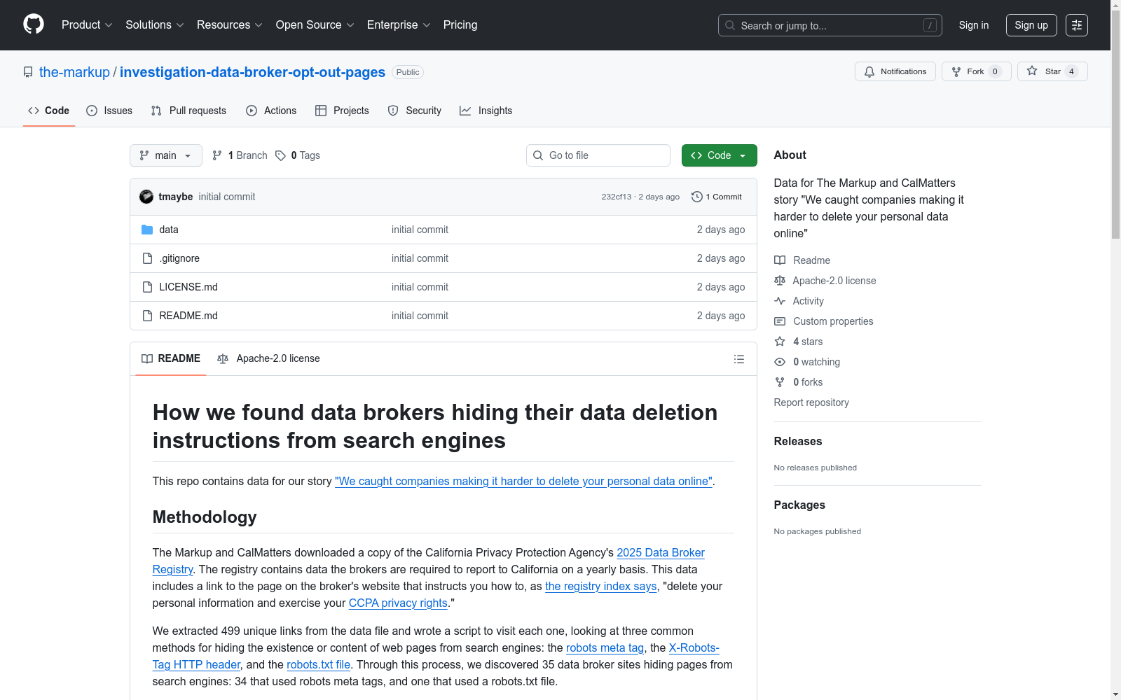Open the data folder name
The height and width of the screenshot is (700, 1121).
(x=169, y=230)
